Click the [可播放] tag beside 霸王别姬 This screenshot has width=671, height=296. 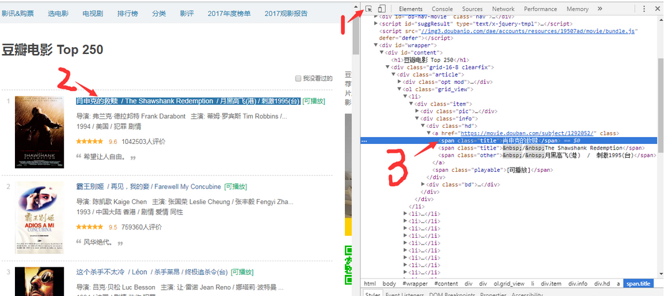pyautogui.click(x=236, y=187)
